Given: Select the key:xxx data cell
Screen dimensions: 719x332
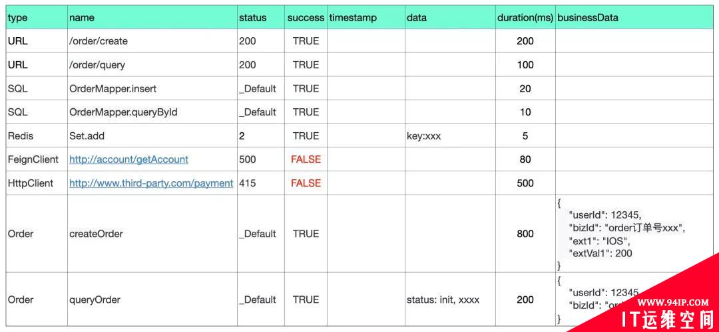Looking at the screenshot, I should point(450,136).
